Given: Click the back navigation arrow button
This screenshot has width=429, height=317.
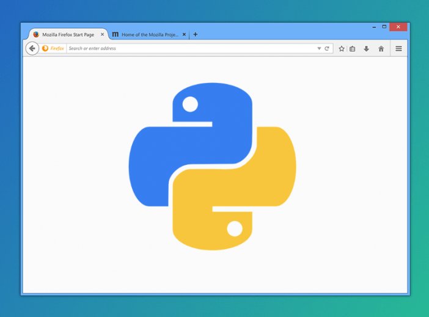Looking at the screenshot, I should click(32, 48).
